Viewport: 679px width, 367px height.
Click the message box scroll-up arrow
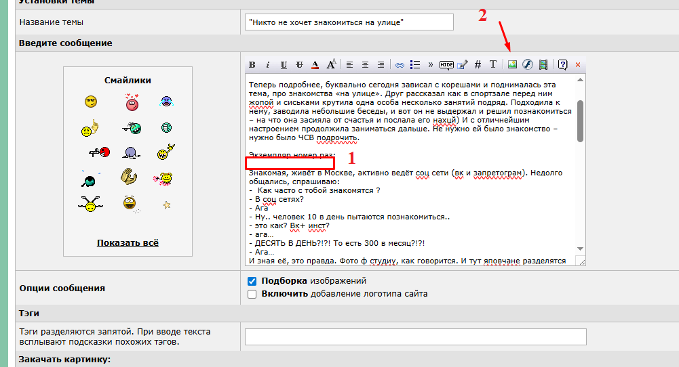click(580, 80)
